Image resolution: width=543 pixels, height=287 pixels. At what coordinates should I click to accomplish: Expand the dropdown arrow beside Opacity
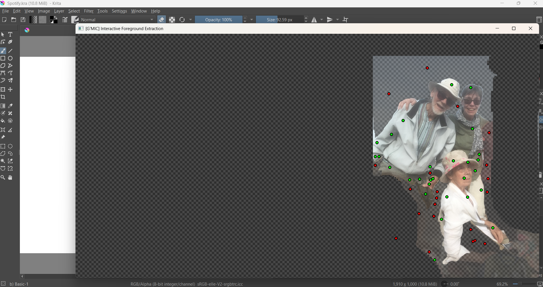point(252,20)
